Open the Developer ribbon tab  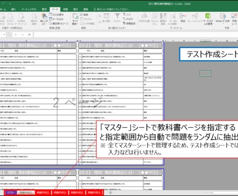(x=86, y=9)
